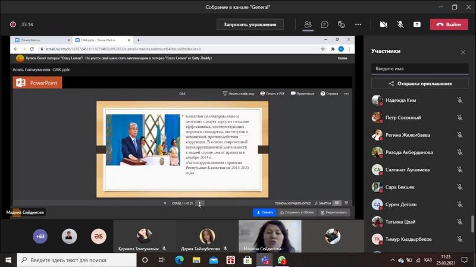Click Отправка приглашения button
This screenshot has height=267, width=476.
pyautogui.click(x=419, y=83)
